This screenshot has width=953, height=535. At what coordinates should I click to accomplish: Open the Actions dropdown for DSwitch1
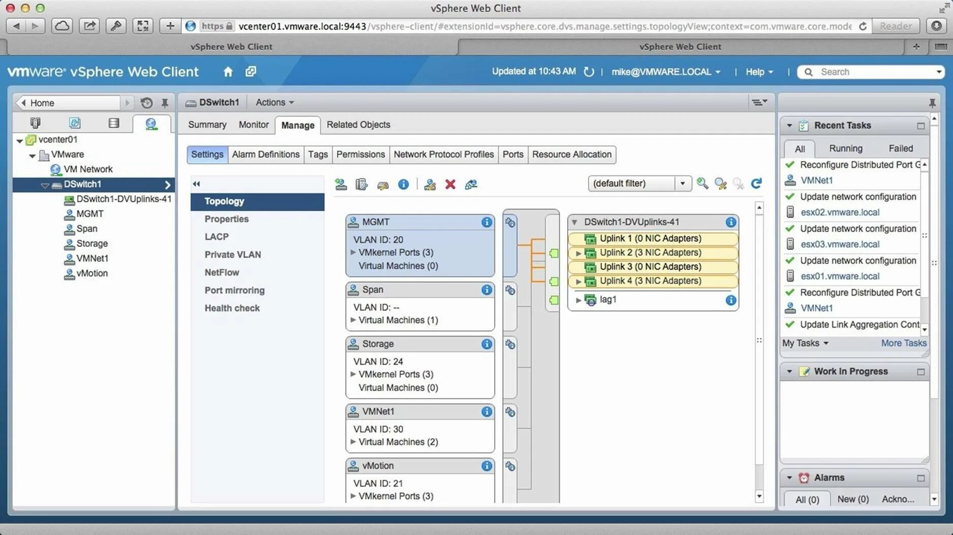(275, 102)
